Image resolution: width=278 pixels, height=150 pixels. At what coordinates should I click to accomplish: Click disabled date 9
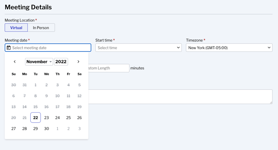(46, 96)
